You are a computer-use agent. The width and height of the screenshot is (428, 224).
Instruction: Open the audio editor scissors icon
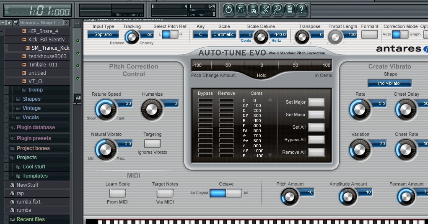tap(265, 10)
